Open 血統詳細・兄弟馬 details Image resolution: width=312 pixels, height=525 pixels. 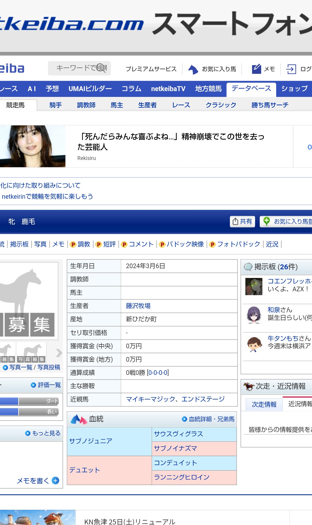pyautogui.click(x=208, y=419)
